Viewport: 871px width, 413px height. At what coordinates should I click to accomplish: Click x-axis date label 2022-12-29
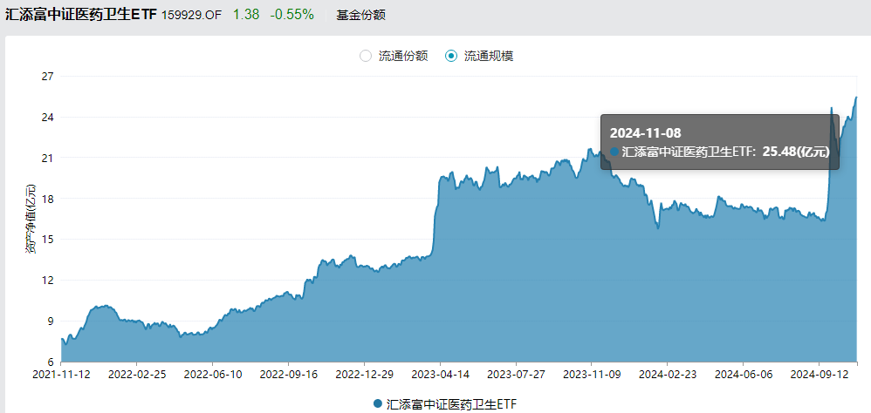(364, 374)
